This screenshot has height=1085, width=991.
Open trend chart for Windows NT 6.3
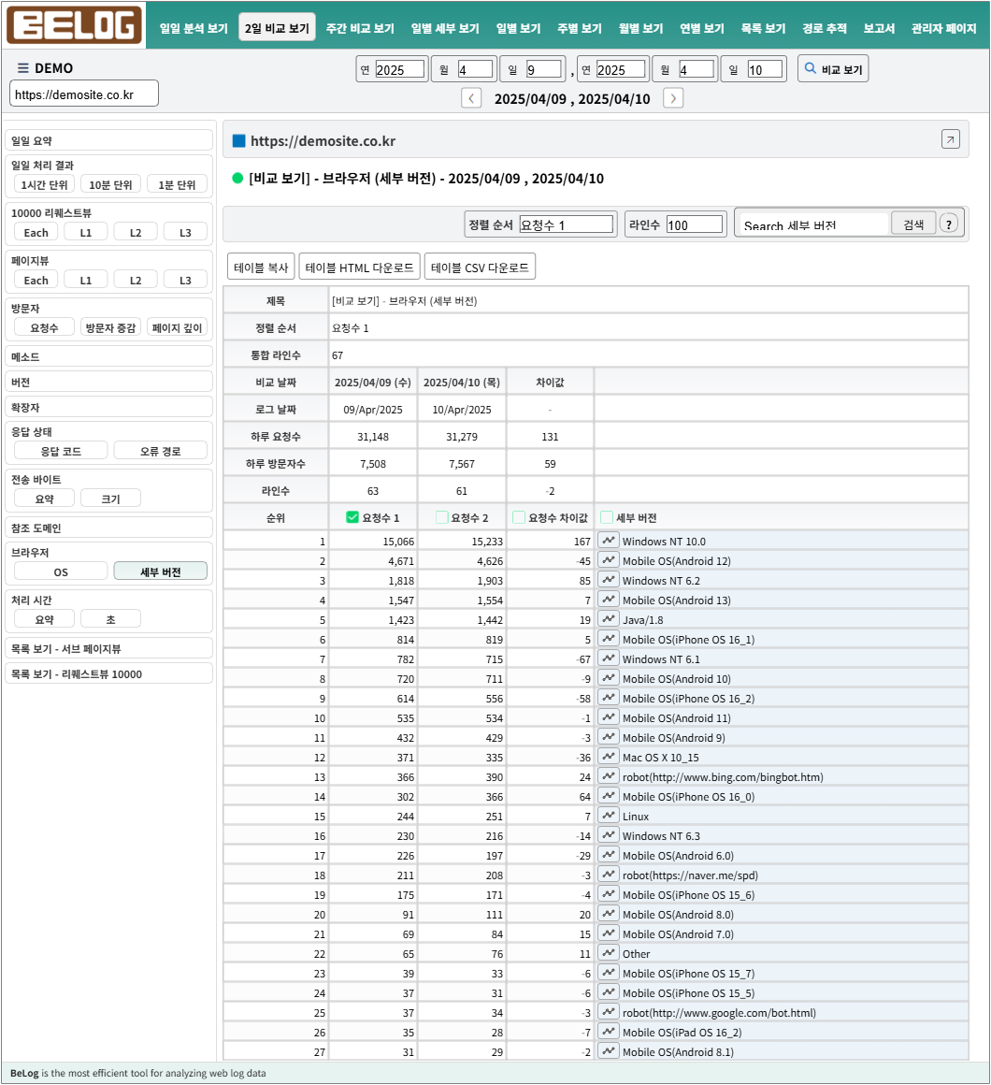click(x=608, y=835)
